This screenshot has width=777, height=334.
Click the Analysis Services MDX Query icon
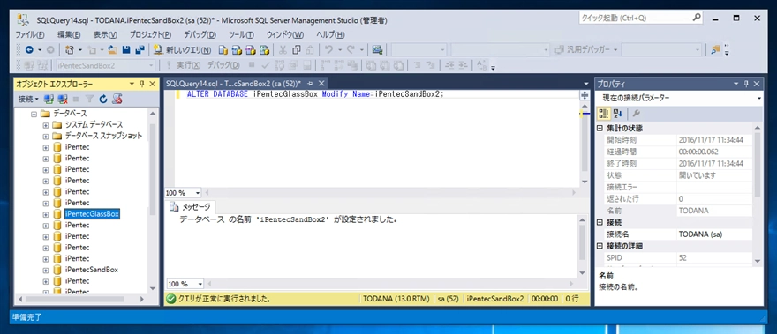click(x=237, y=50)
